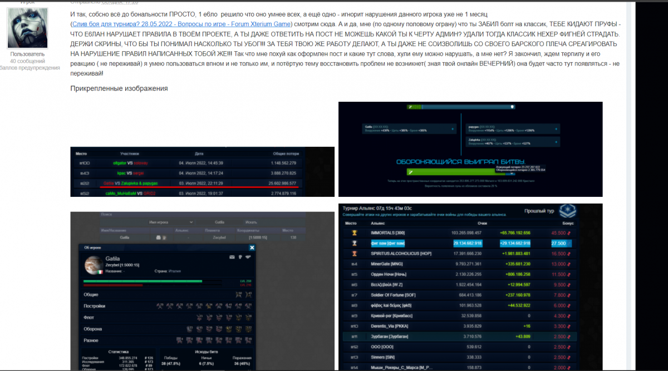Click the mail icon in Gatila's profile panel
The width and height of the screenshot is (668, 371).
tap(232, 258)
